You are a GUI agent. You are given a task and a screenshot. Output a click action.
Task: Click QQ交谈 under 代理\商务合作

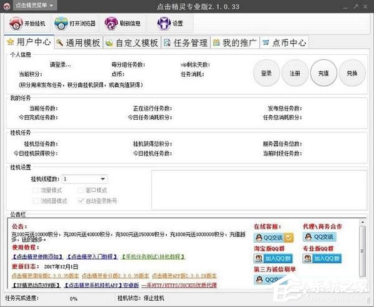[x=320, y=237]
